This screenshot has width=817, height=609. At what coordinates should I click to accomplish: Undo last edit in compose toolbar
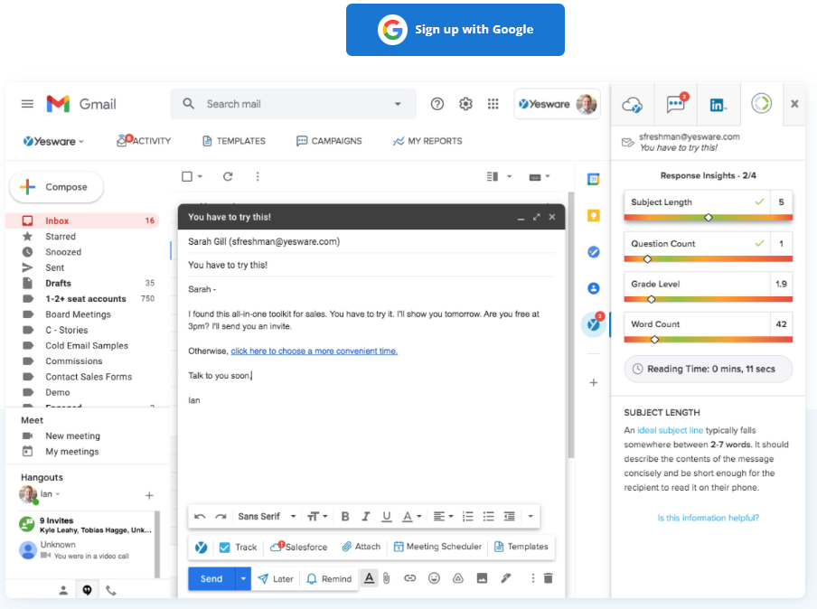click(x=200, y=516)
